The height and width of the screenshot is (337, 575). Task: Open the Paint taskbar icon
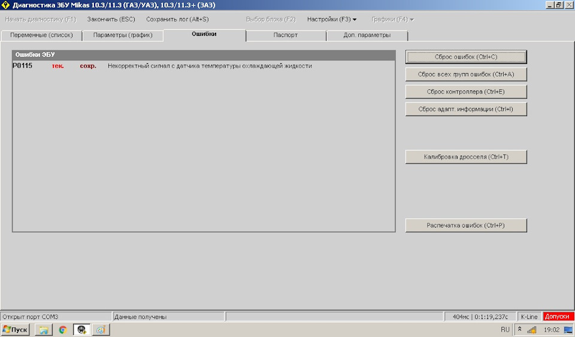click(101, 330)
